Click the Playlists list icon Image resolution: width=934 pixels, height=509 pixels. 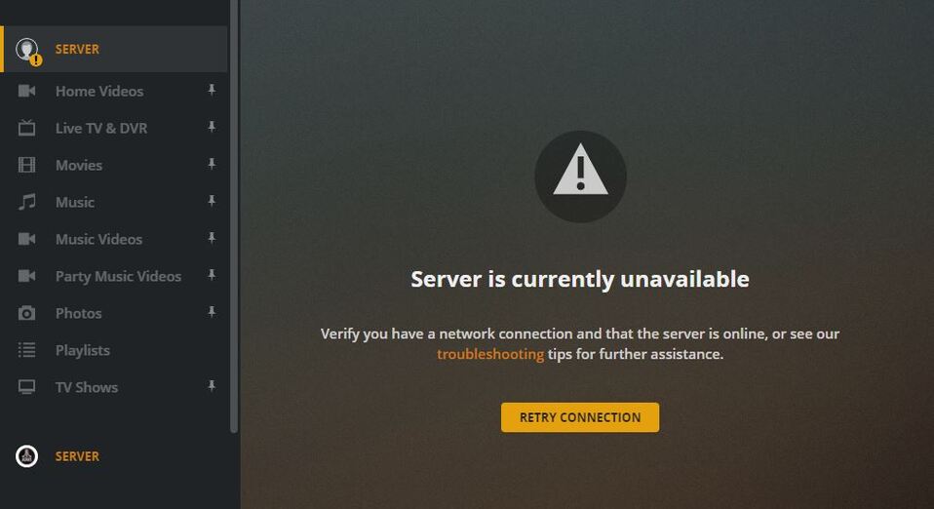coord(26,350)
